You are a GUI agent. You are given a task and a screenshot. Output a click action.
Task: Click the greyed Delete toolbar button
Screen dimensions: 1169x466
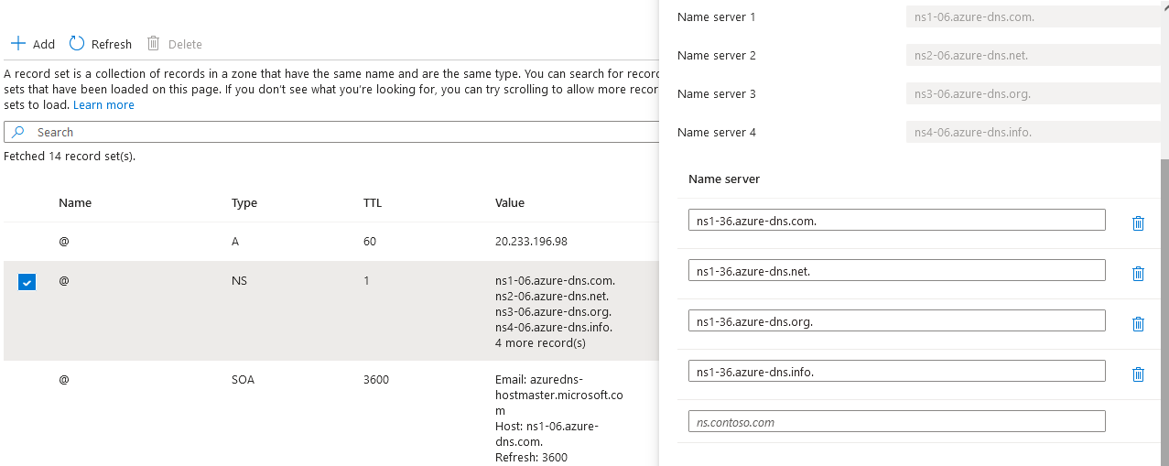tap(175, 44)
